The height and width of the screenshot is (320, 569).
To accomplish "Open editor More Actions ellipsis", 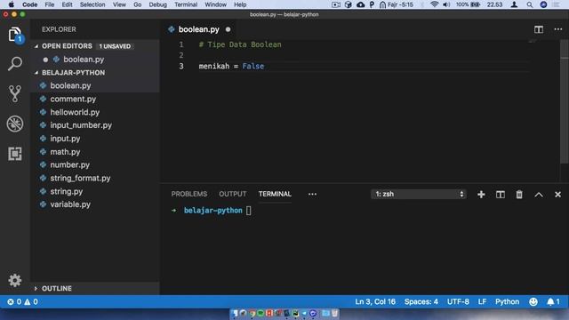I will pos(557,29).
